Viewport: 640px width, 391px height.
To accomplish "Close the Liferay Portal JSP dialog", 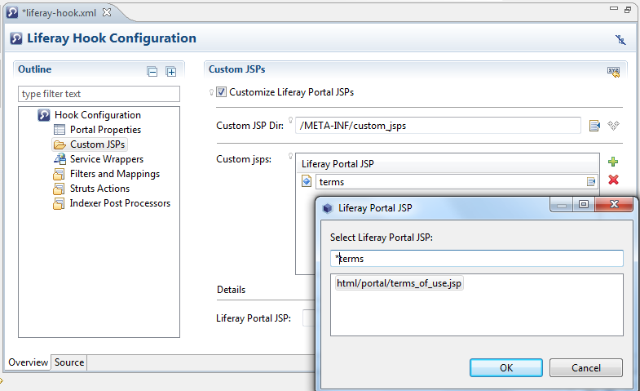I will (614, 204).
